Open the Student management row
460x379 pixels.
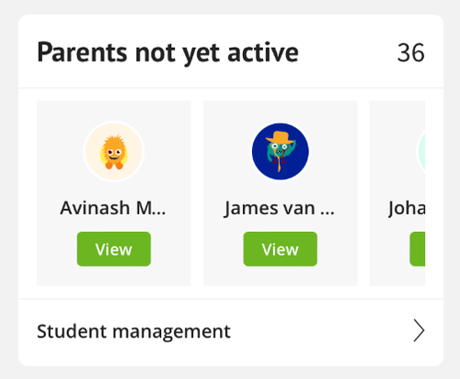coord(231,331)
